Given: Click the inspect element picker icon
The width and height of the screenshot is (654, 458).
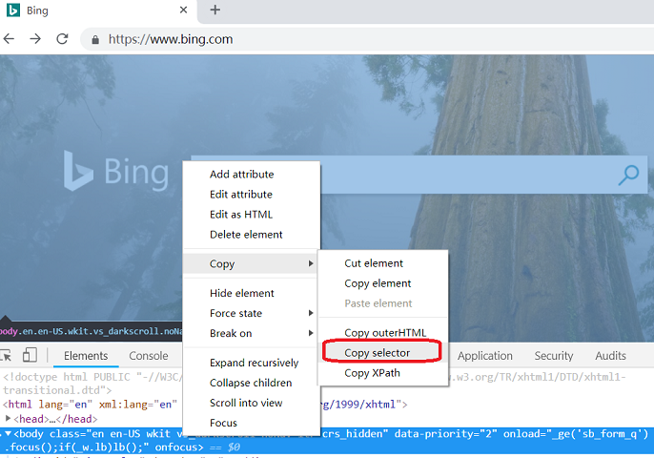Looking at the screenshot, I should coord(5,355).
